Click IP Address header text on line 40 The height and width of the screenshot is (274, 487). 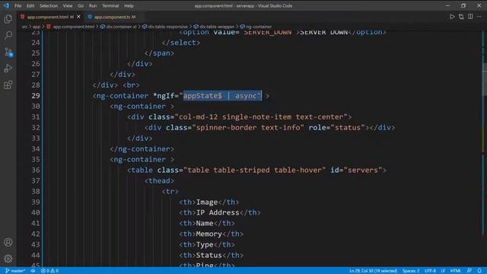point(218,212)
